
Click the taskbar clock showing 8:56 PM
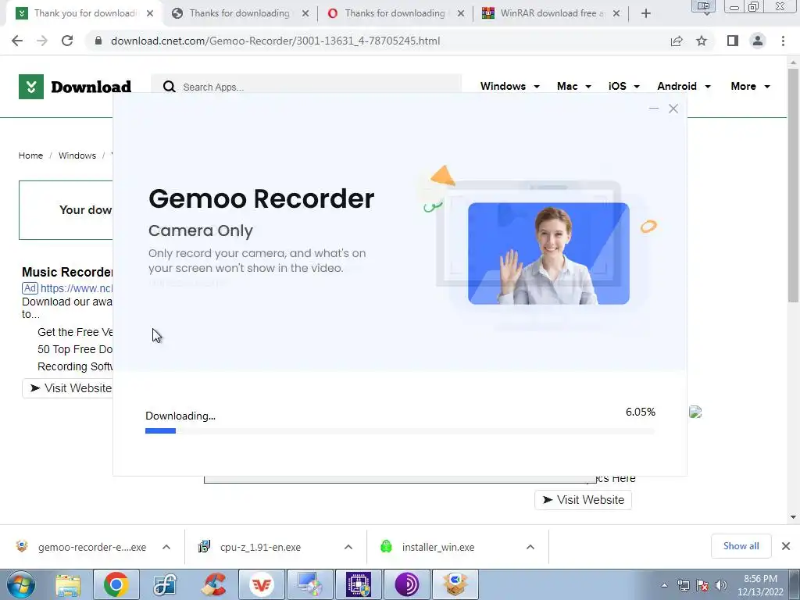[760, 585]
